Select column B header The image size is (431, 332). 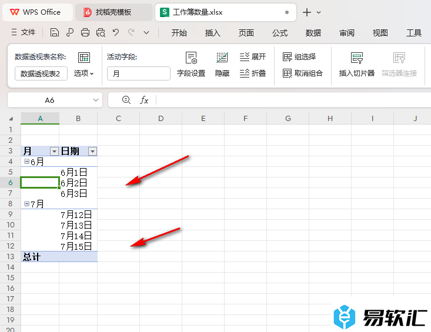[x=78, y=118]
